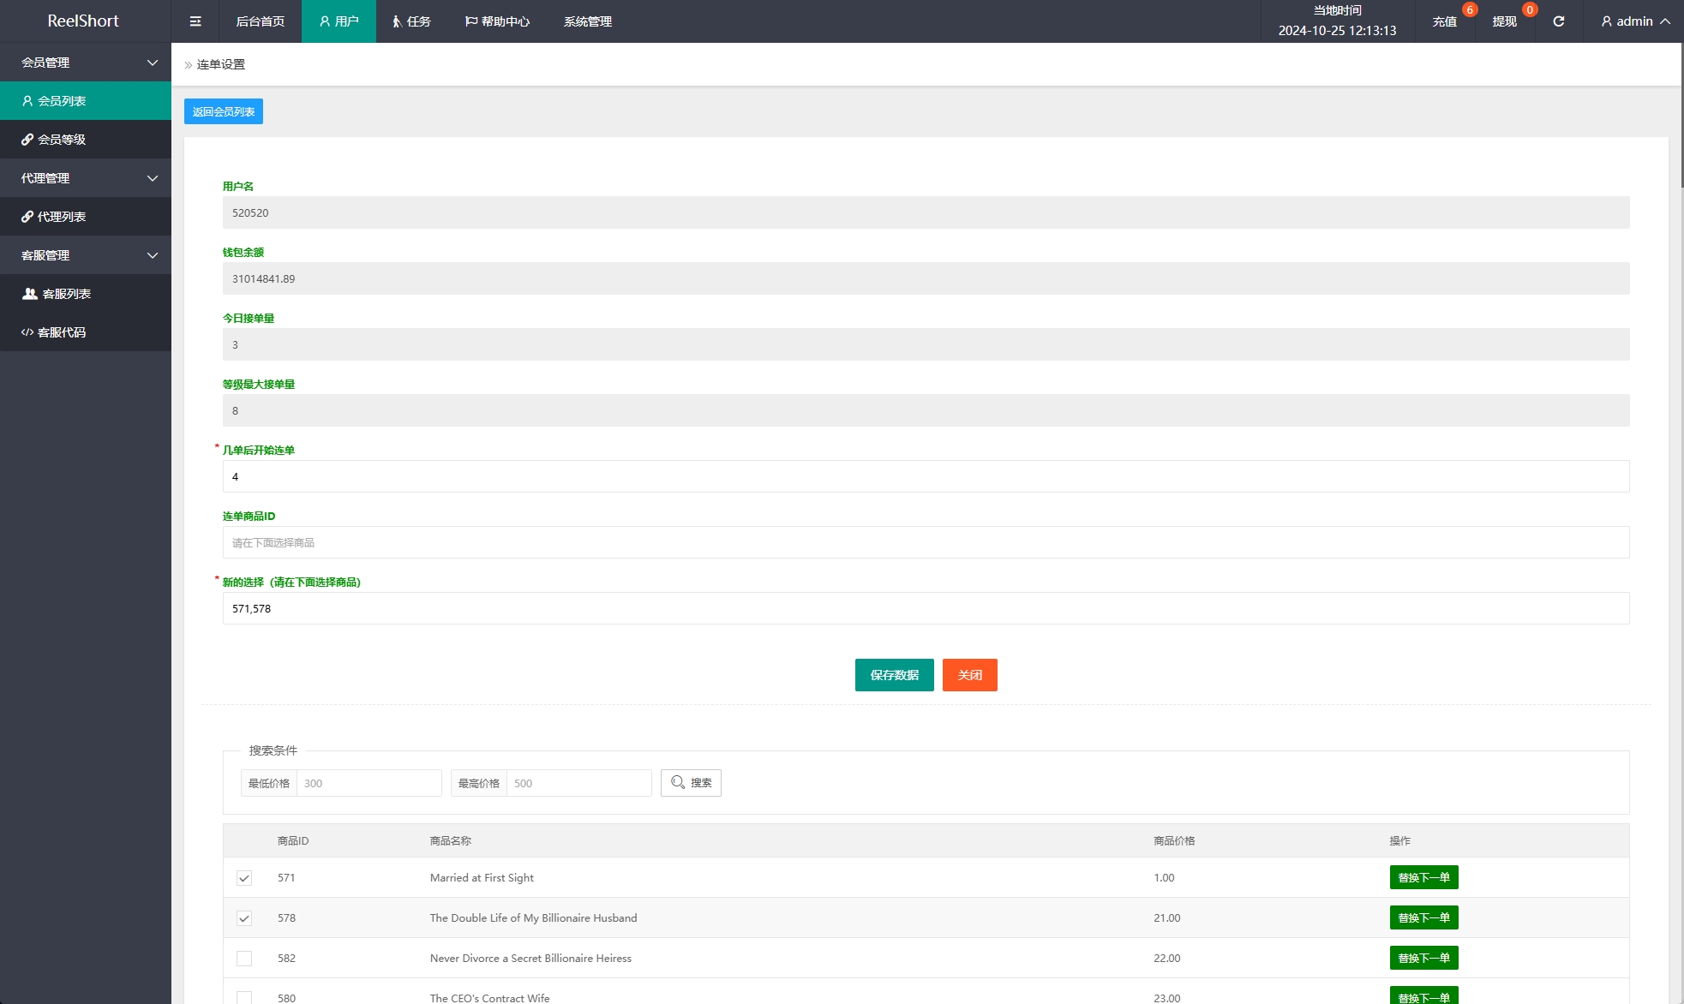Toggle checkbox for product ID 578

[243, 918]
